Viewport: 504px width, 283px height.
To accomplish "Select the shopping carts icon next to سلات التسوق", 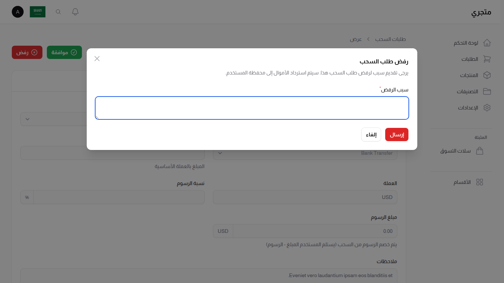I will click(480, 151).
